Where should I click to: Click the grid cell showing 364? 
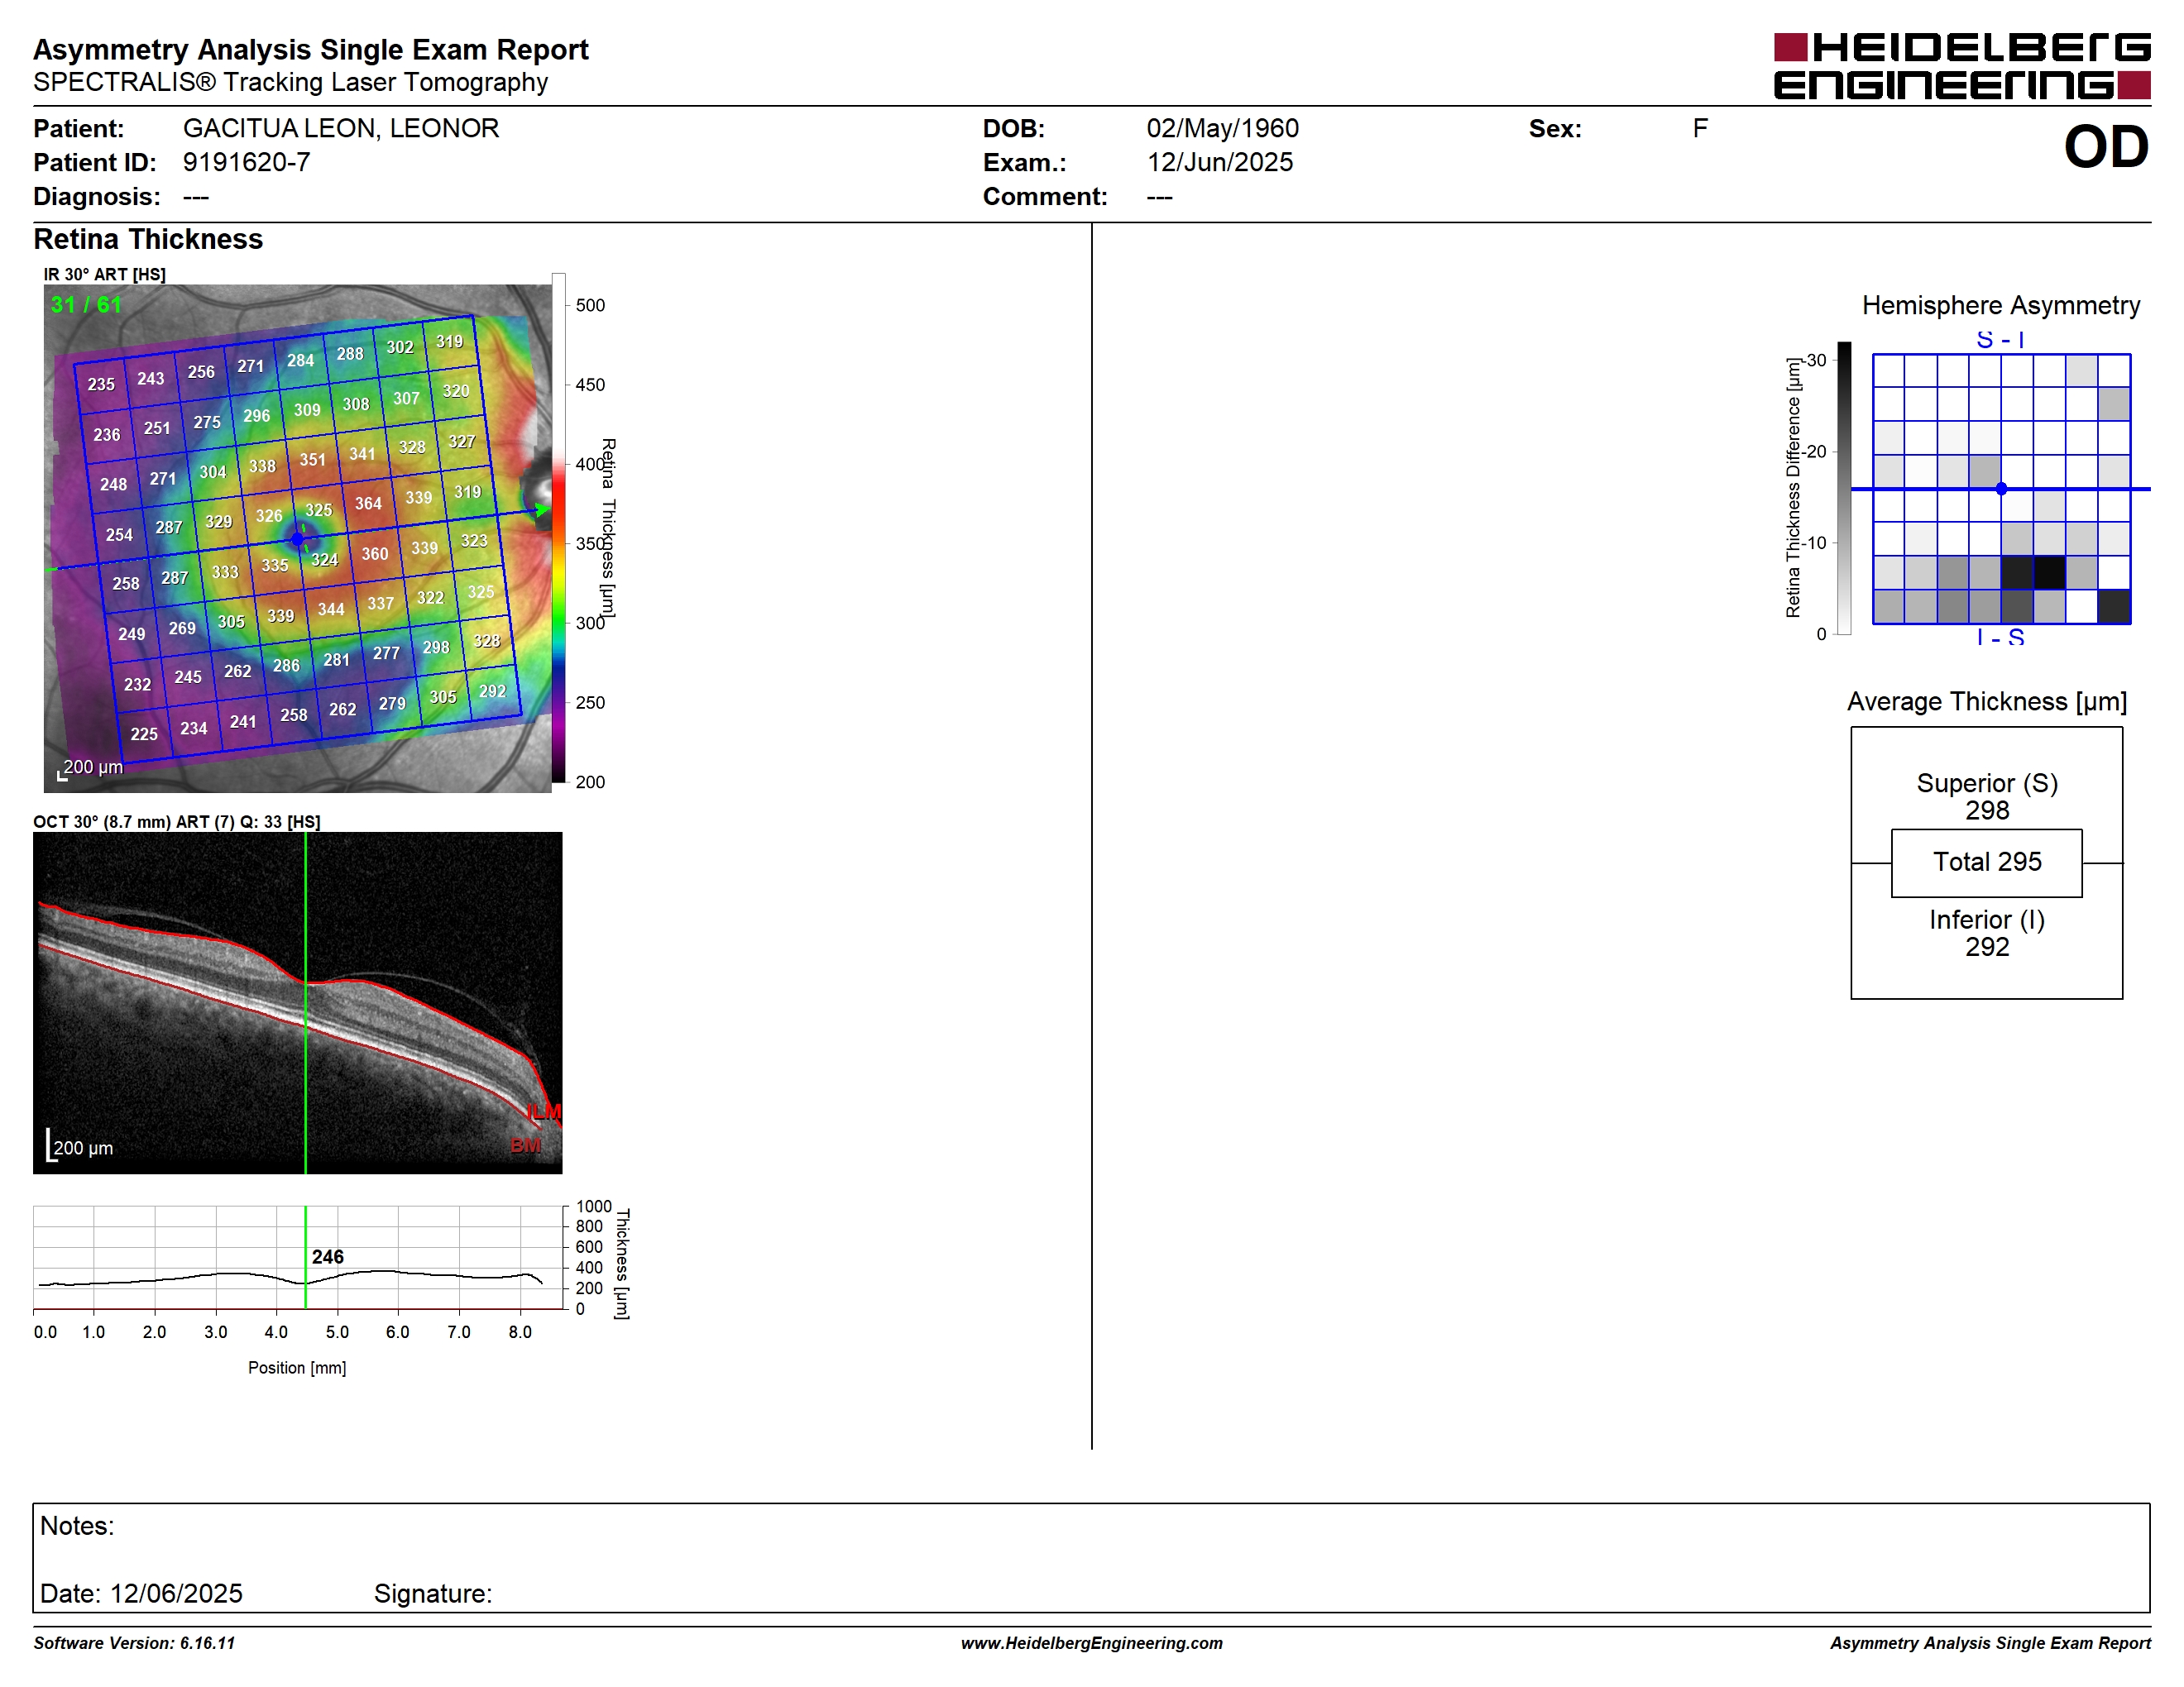[368, 504]
